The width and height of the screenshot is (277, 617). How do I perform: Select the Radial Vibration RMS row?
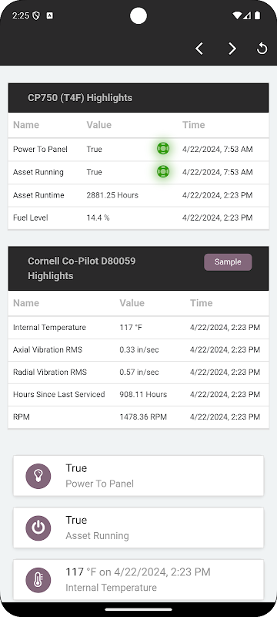click(138, 373)
